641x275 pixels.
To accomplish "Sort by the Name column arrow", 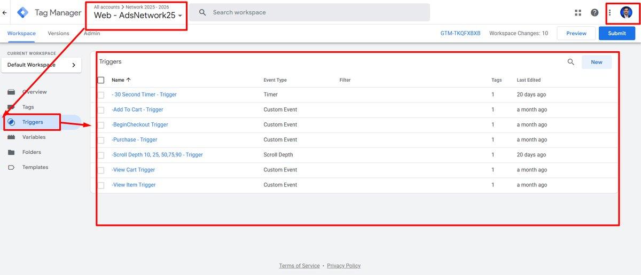I will tap(128, 80).
